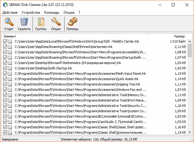Screen dimensions: 194x142
Task: Click the SBMAV Disk Cleaner title bar app icon
Action: (5, 5)
